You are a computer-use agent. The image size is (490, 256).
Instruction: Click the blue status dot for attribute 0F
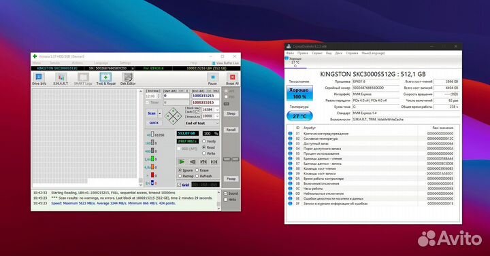click(x=290, y=203)
